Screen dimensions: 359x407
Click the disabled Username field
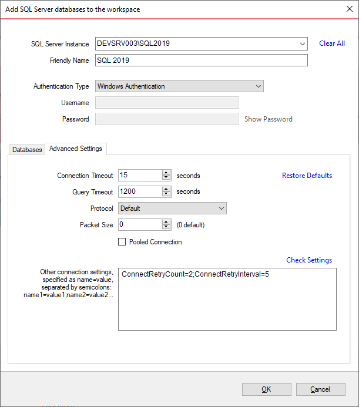coord(167,103)
